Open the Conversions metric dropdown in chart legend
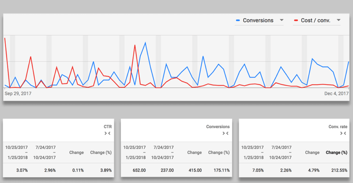The image size is (353, 183). tap(281, 20)
